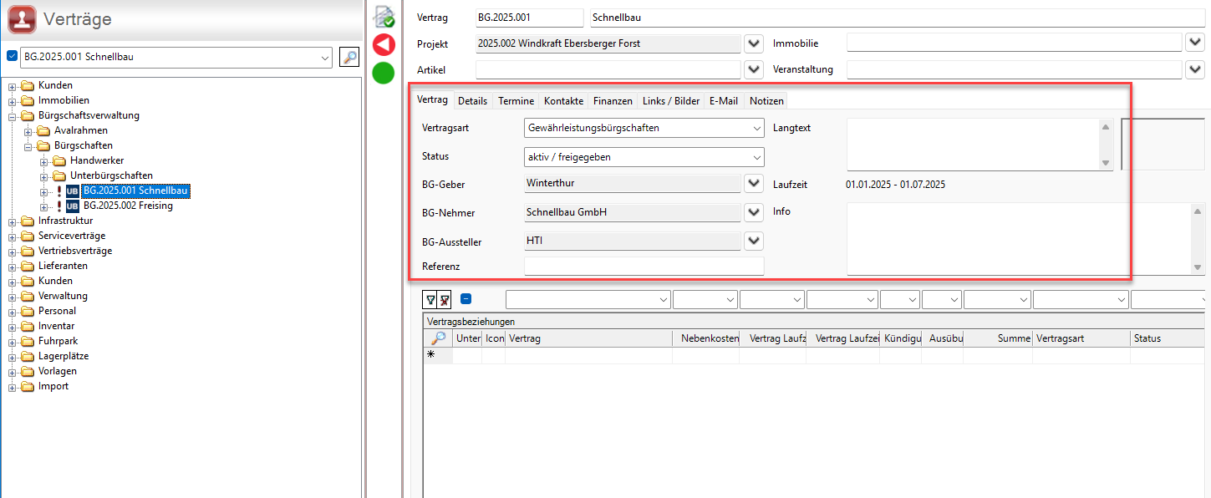
Task: Open the BG.2025.001 Schnellbau contract selector dropdown
Action: (325, 58)
